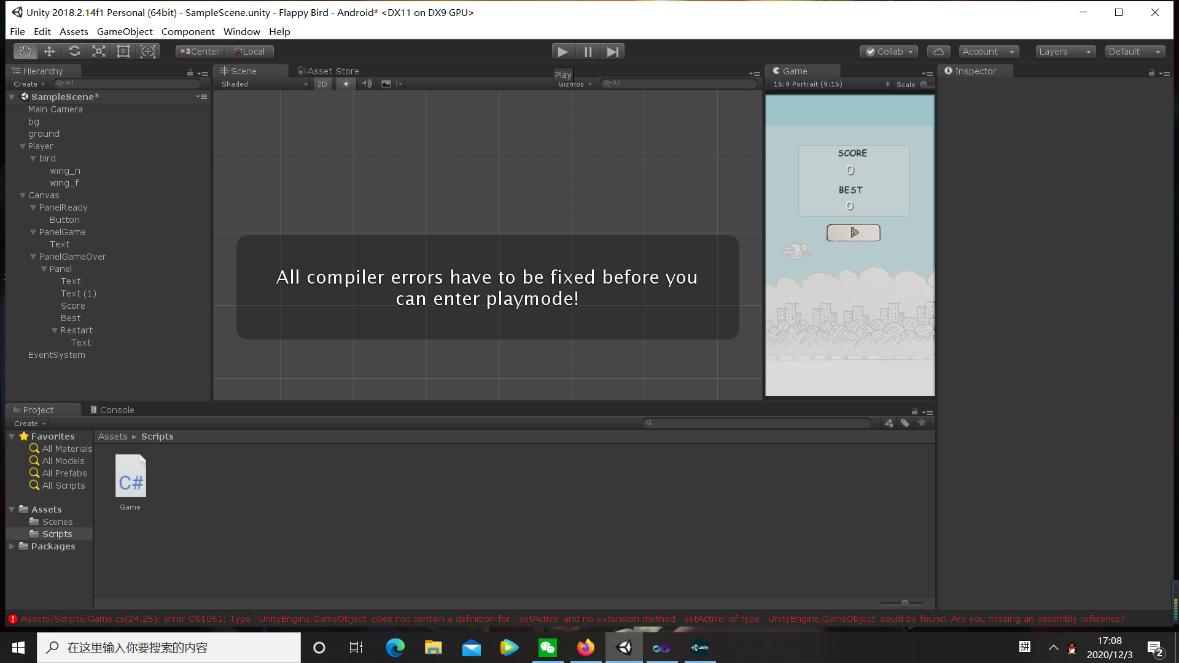This screenshot has height=663, width=1179.
Task: Select the Scripts folder in Assets
Action: (x=56, y=533)
